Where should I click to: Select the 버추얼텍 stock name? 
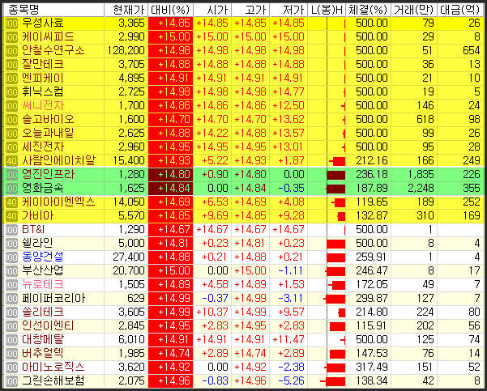tap(43, 354)
